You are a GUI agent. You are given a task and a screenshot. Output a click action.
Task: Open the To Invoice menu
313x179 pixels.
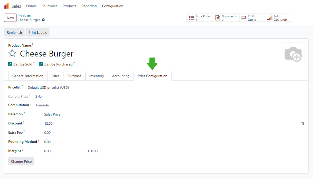point(50,6)
